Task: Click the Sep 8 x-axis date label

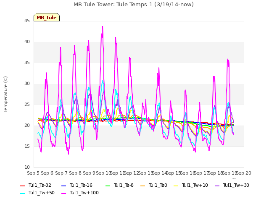Action: (75, 173)
